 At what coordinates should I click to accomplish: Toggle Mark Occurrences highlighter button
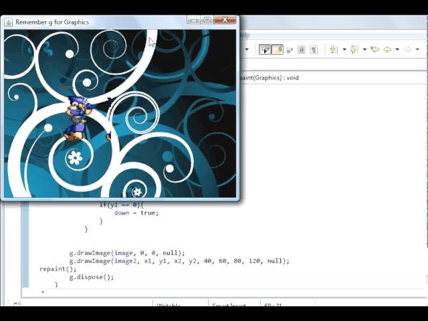click(x=278, y=49)
